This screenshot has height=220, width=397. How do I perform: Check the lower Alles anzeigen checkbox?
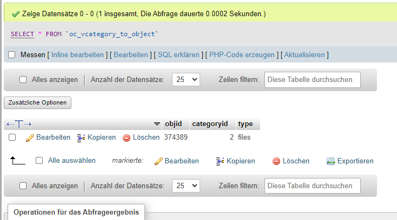click(23, 186)
